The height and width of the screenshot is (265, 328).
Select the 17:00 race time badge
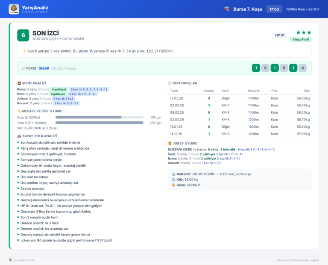click(x=274, y=9)
